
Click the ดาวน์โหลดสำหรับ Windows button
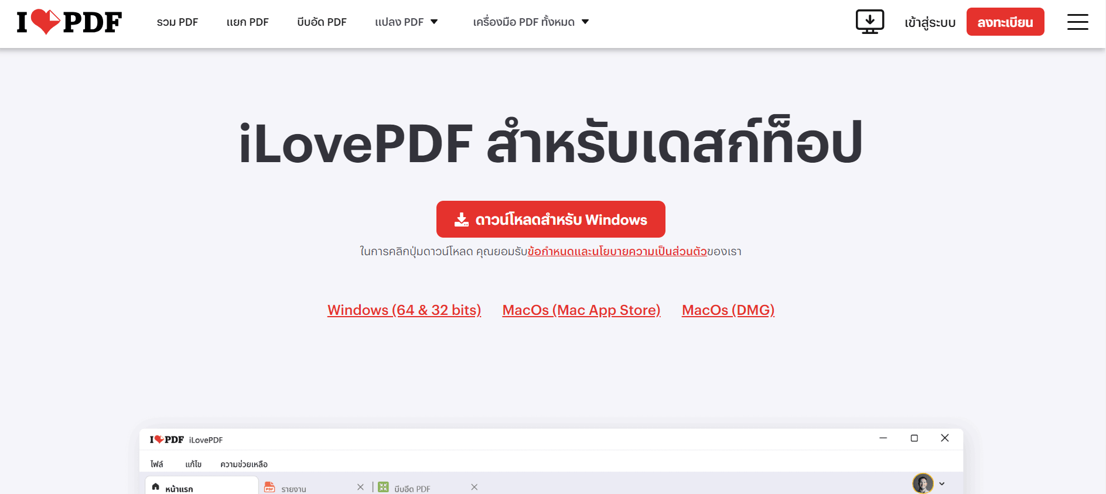point(551,219)
